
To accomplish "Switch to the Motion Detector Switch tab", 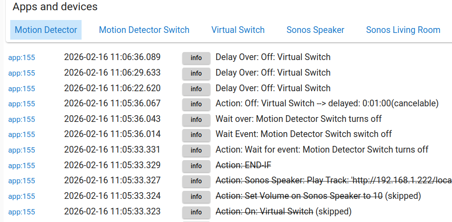I will coord(144,30).
